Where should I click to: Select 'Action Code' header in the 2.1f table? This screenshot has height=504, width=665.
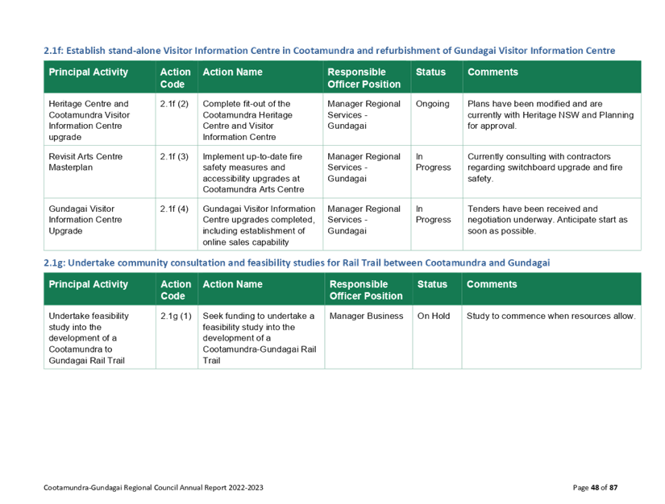click(x=175, y=78)
